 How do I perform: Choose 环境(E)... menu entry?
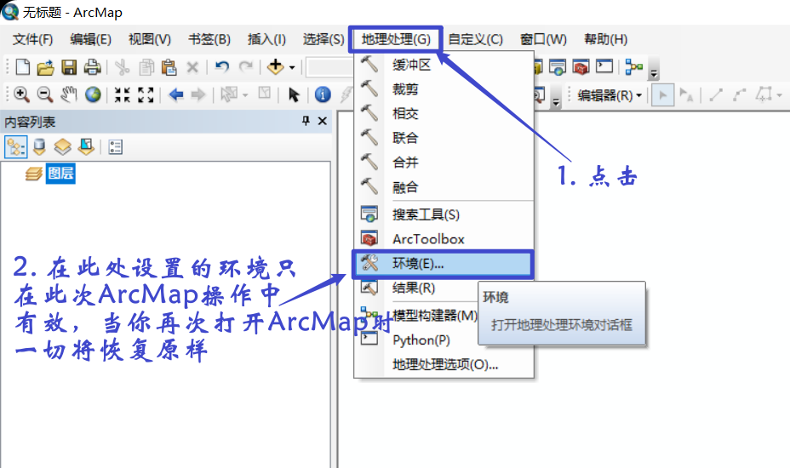[x=443, y=264]
